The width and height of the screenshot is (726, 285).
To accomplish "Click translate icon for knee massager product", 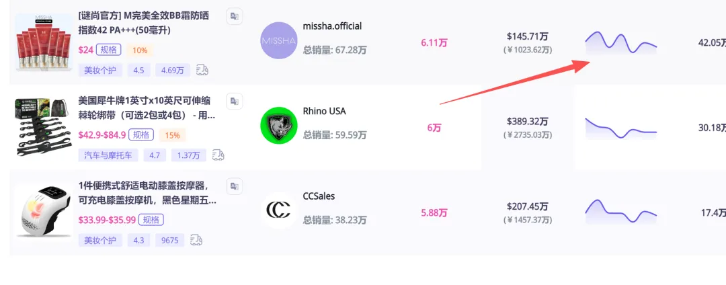I will [x=234, y=186].
